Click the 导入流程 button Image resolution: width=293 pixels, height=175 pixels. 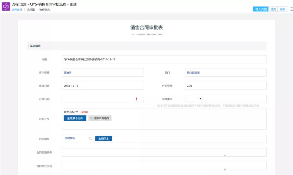tap(261, 9)
